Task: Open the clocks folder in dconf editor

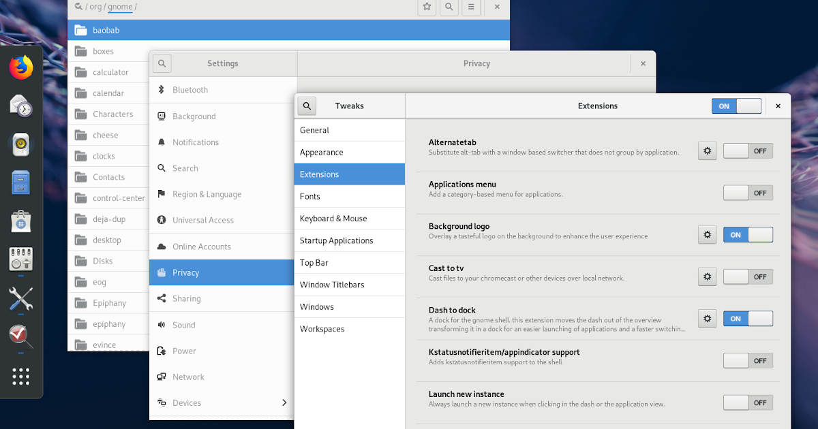Action: click(x=108, y=156)
